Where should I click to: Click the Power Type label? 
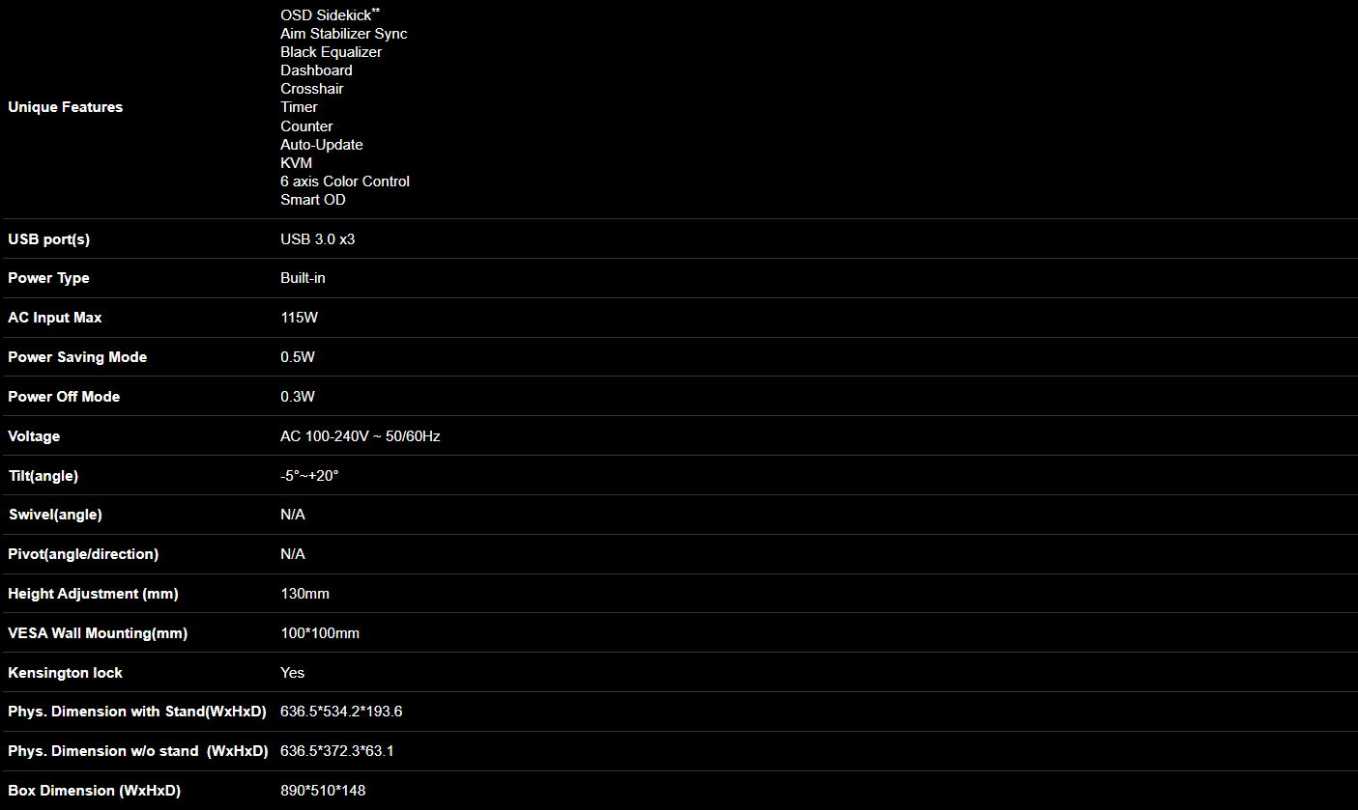click(x=48, y=278)
